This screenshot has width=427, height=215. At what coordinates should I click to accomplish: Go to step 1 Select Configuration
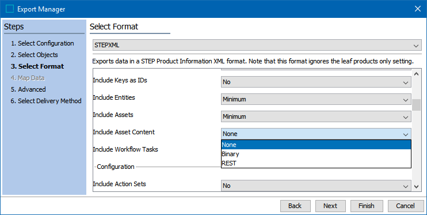click(x=42, y=43)
